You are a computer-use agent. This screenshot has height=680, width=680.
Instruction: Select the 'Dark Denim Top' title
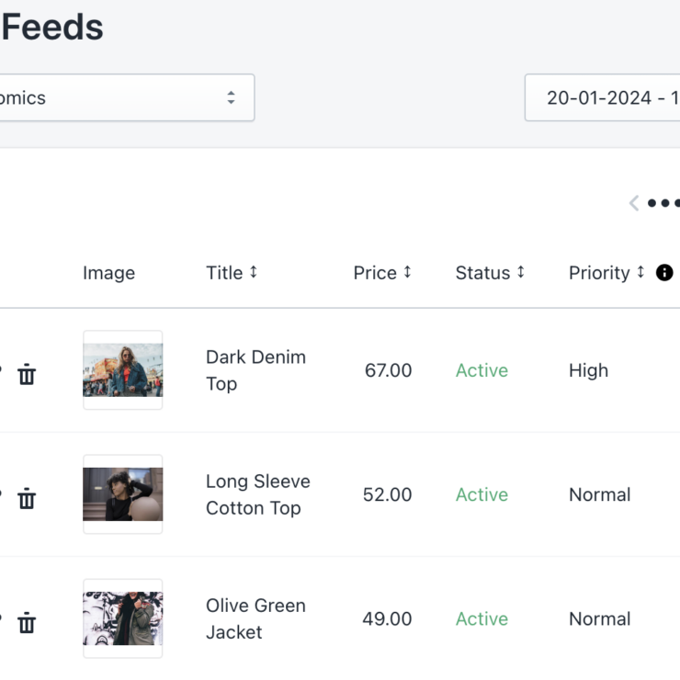click(255, 370)
